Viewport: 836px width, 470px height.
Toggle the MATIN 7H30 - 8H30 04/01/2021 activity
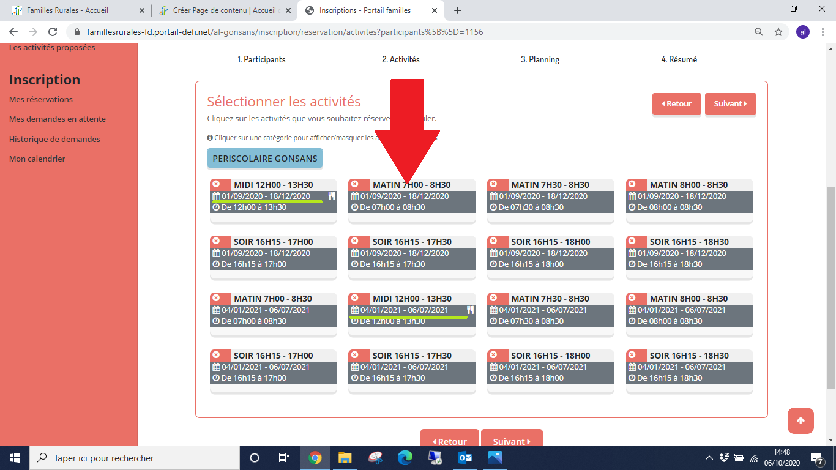coord(550,310)
